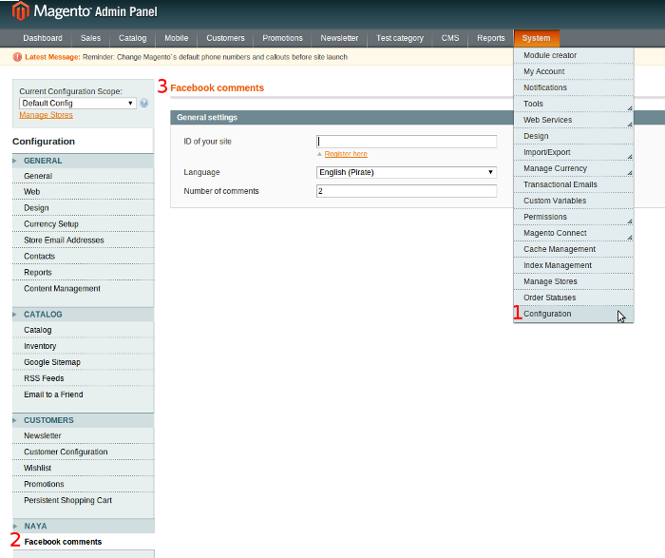The width and height of the screenshot is (665, 558).
Task: Collapse the CUSTOMERS configuration section
Action: pyautogui.click(x=84, y=420)
